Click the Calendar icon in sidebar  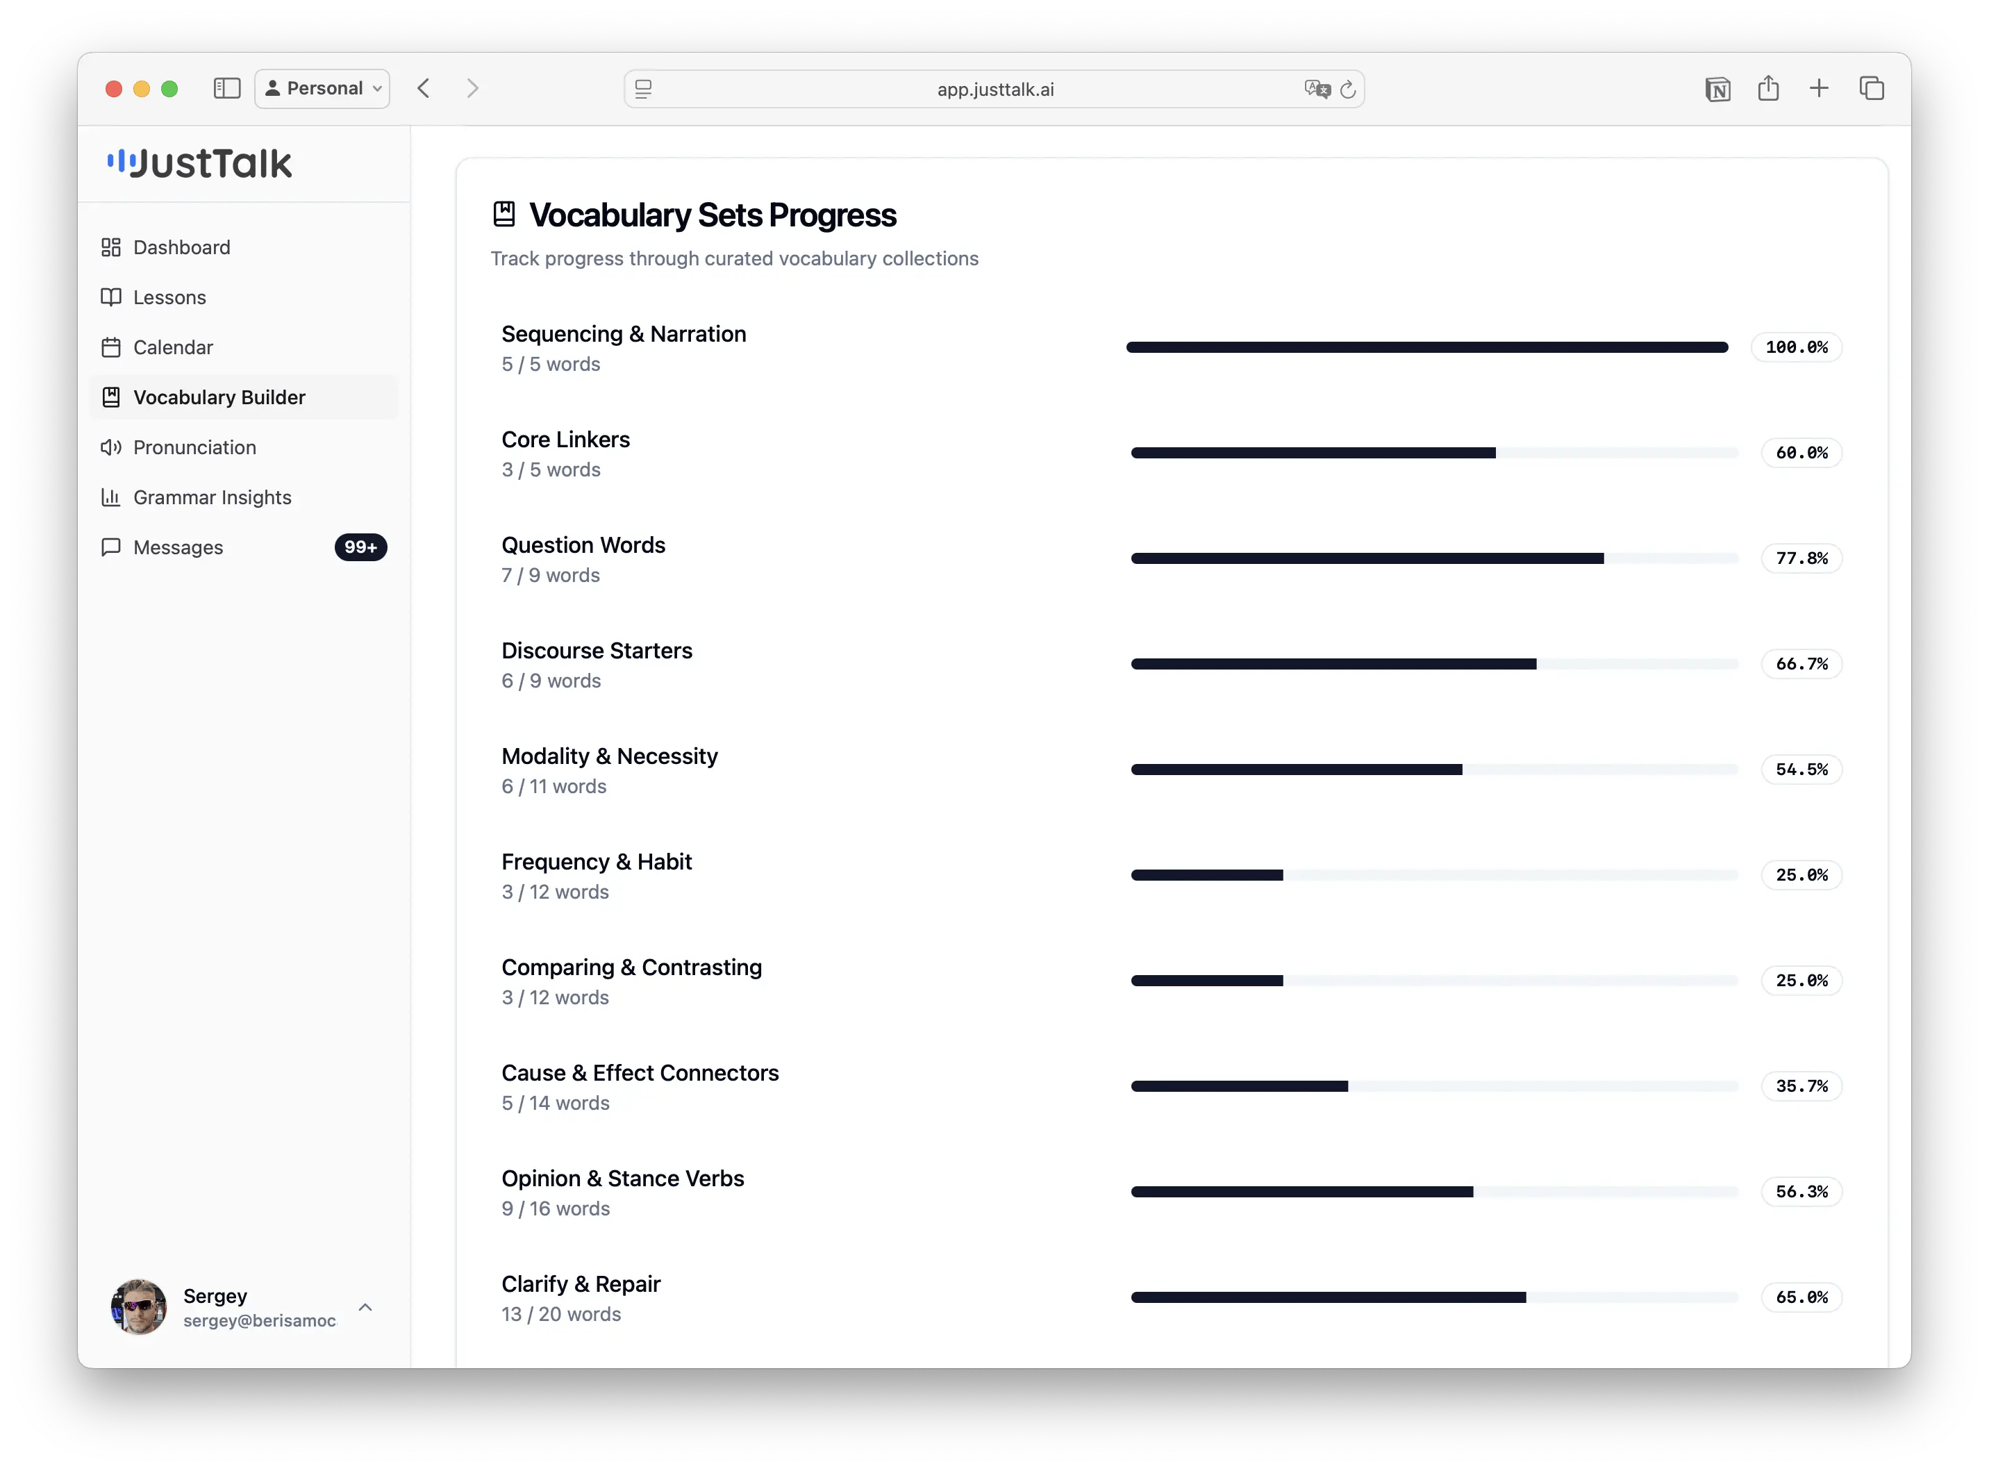[110, 347]
